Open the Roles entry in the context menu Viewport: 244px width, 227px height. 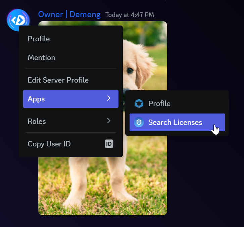(37, 121)
